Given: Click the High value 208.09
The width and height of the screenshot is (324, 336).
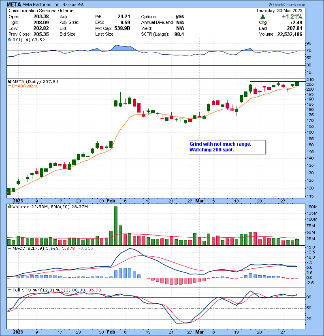Looking at the screenshot, I should pos(41,23).
